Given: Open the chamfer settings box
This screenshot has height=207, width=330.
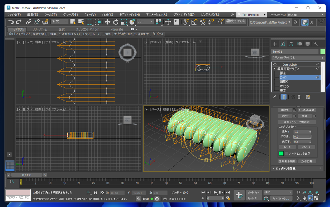Looking at the screenshot, I should 294,110.
